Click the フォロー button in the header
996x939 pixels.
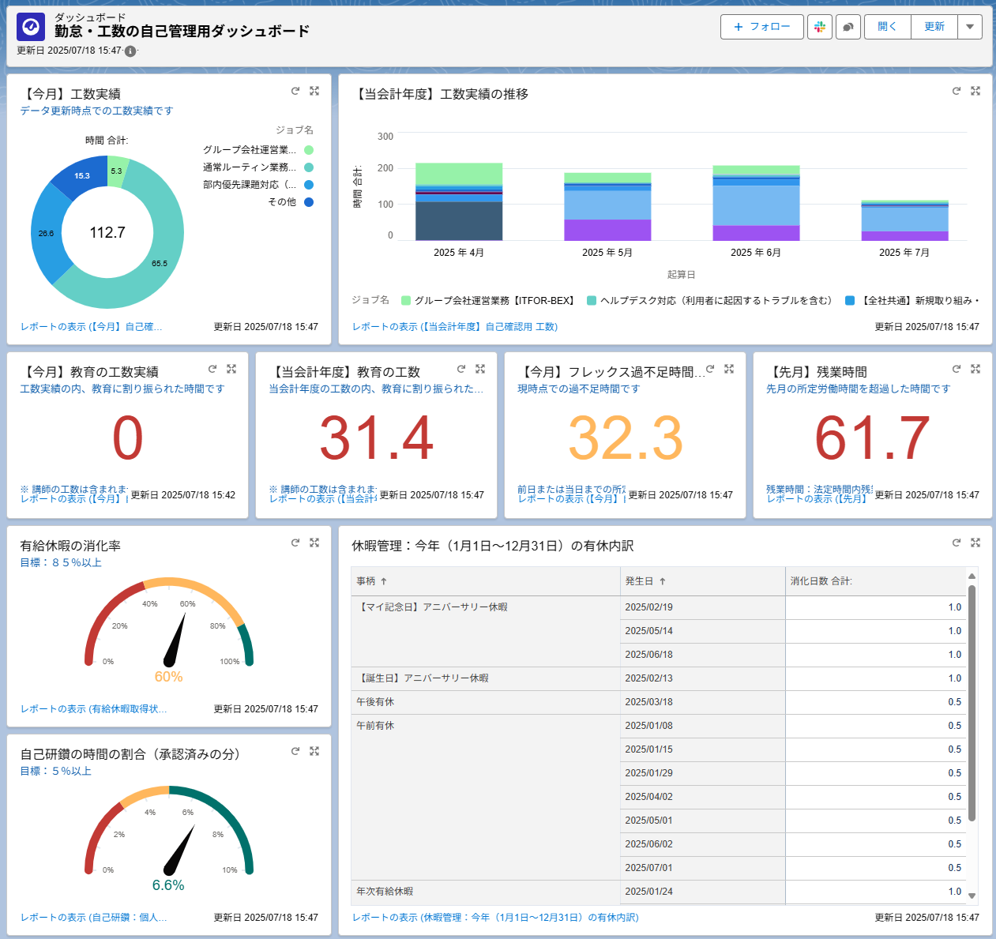click(x=761, y=26)
